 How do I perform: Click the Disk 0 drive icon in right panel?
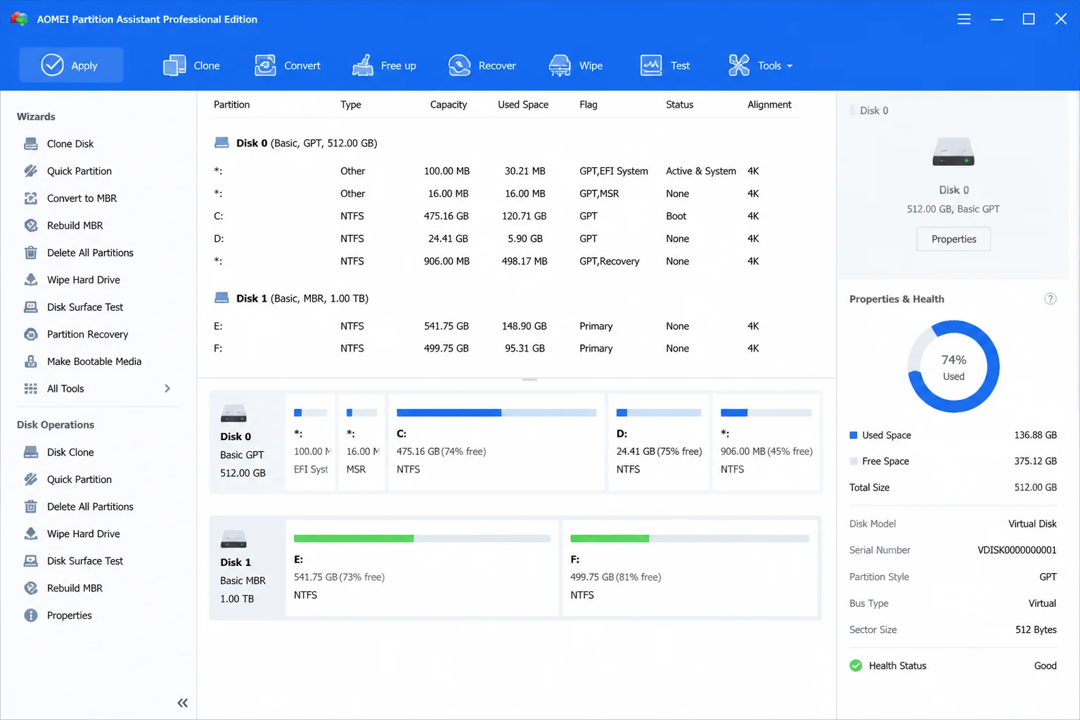(x=953, y=152)
